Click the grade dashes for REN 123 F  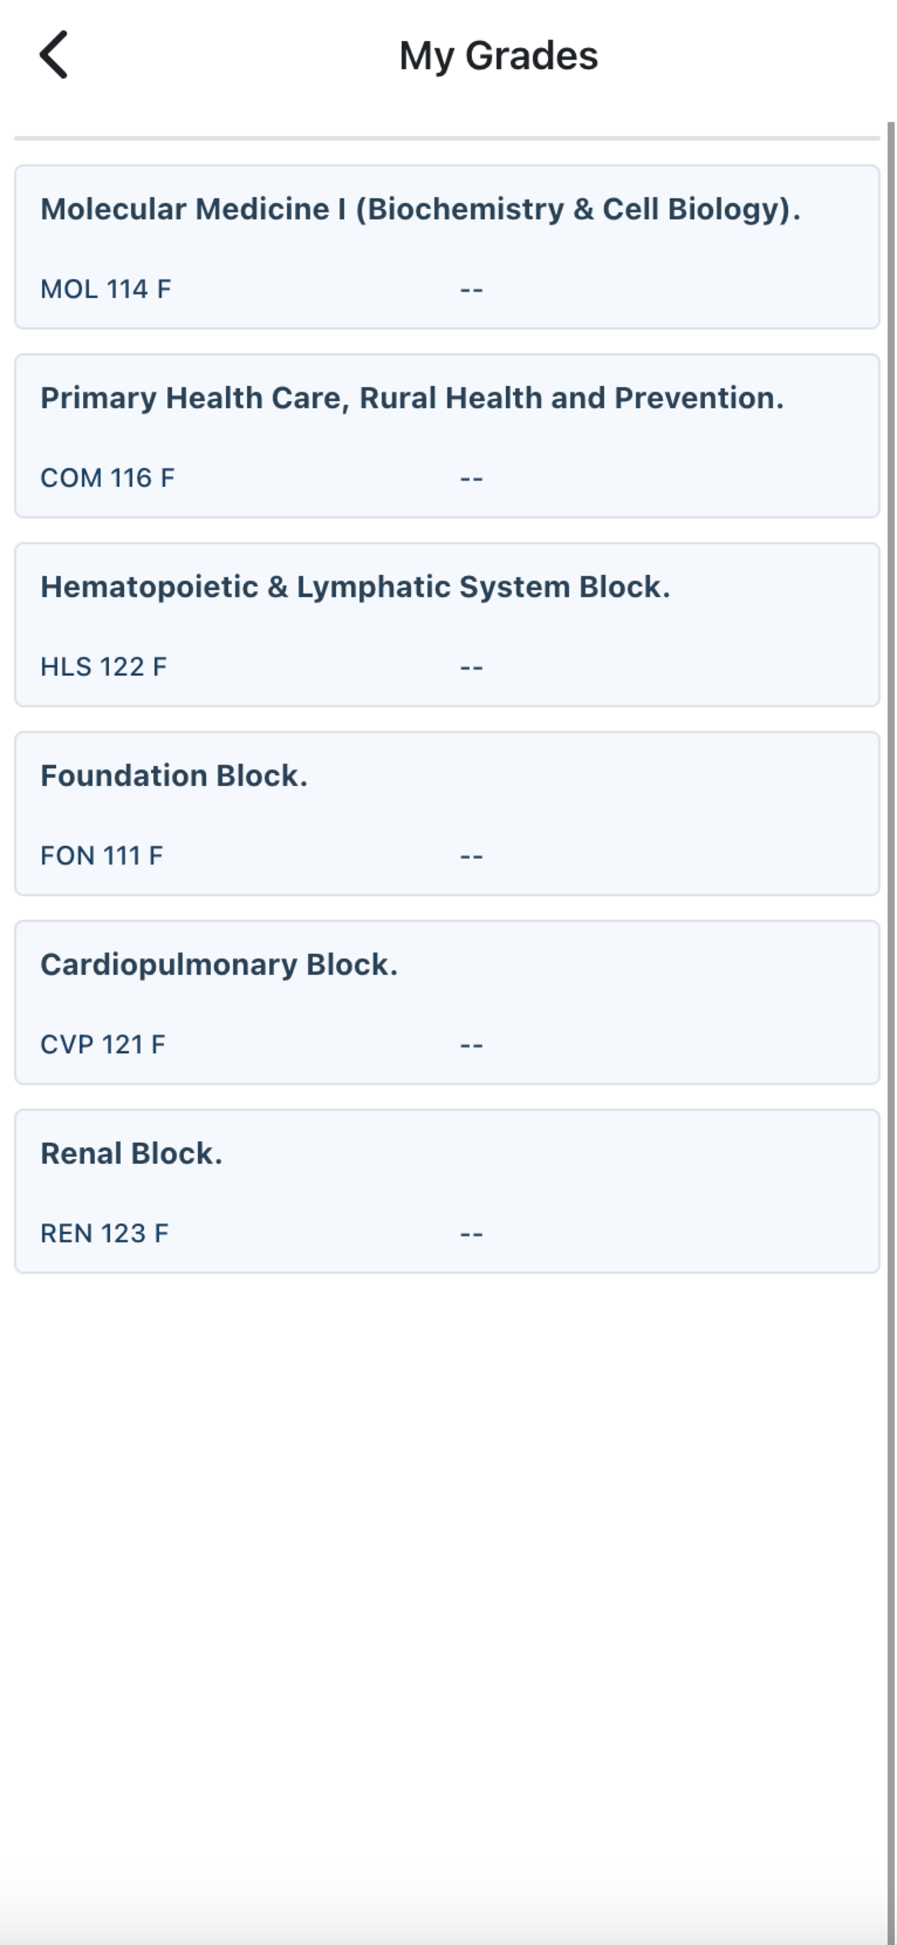pyautogui.click(x=471, y=1234)
